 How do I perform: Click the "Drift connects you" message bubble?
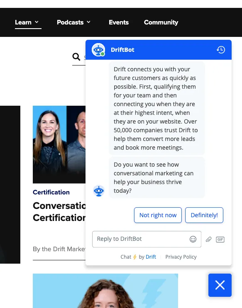pos(157,108)
